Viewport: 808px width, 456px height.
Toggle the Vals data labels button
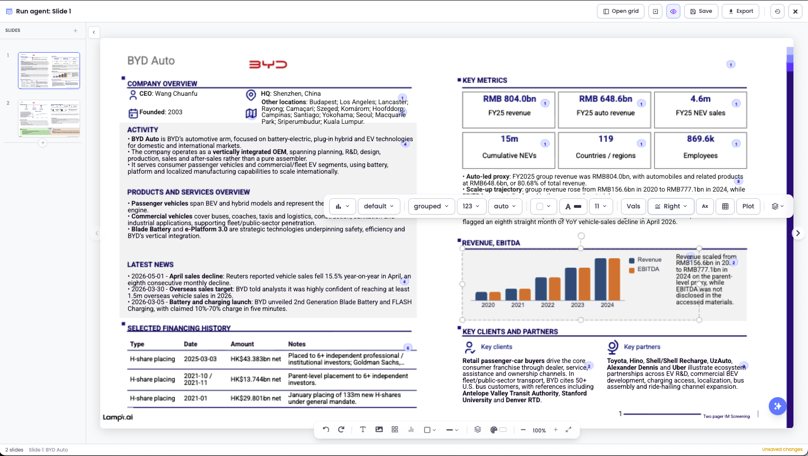(x=633, y=206)
